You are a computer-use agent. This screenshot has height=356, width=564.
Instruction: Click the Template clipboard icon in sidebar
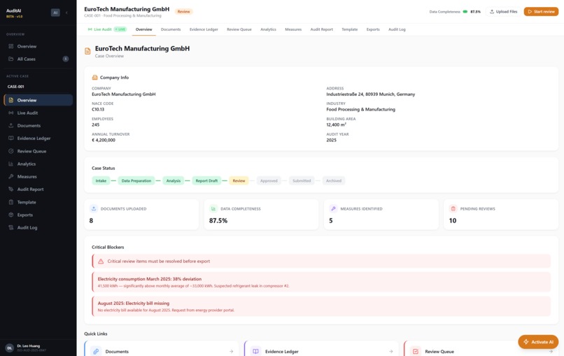pos(10,202)
